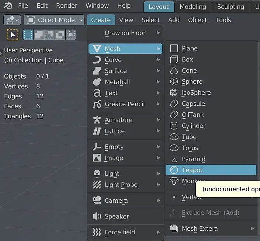The width and height of the screenshot is (260, 241).
Task: Click the Image icon
Action: pos(97,158)
